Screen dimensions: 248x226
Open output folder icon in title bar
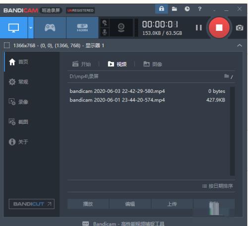tap(174, 9)
